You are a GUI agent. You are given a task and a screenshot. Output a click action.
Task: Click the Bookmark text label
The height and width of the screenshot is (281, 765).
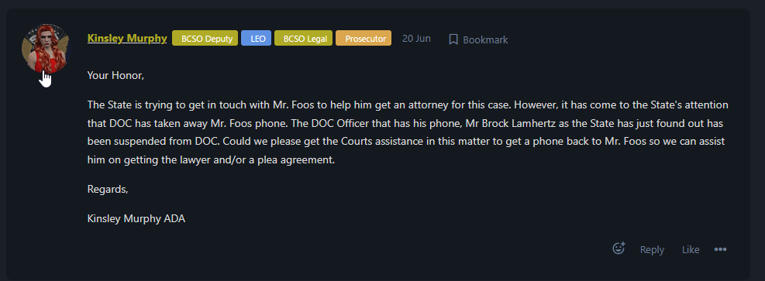tap(485, 40)
